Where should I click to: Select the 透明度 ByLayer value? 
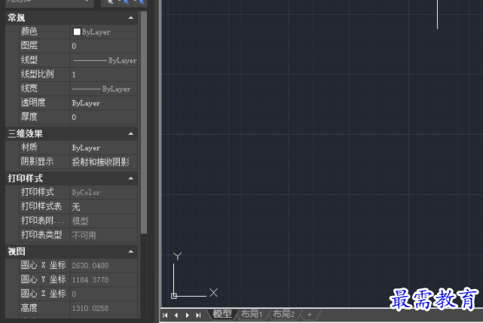click(103, 103)
